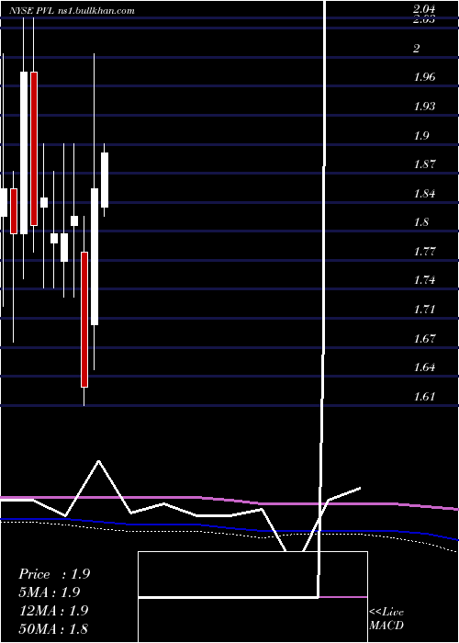Click the 1.87 price axis label
Image resolution: width=459 pixels, height=643 pixels.
[424, 164]
